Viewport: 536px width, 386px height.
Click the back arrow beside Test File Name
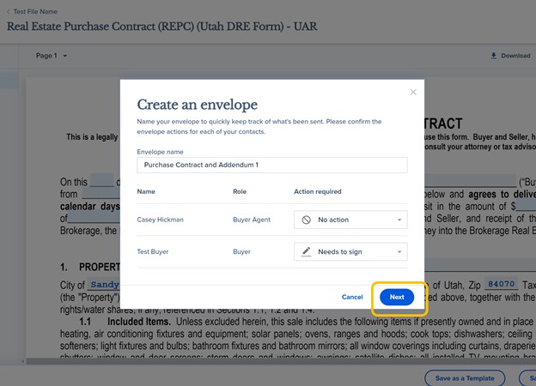click(10, 12)
